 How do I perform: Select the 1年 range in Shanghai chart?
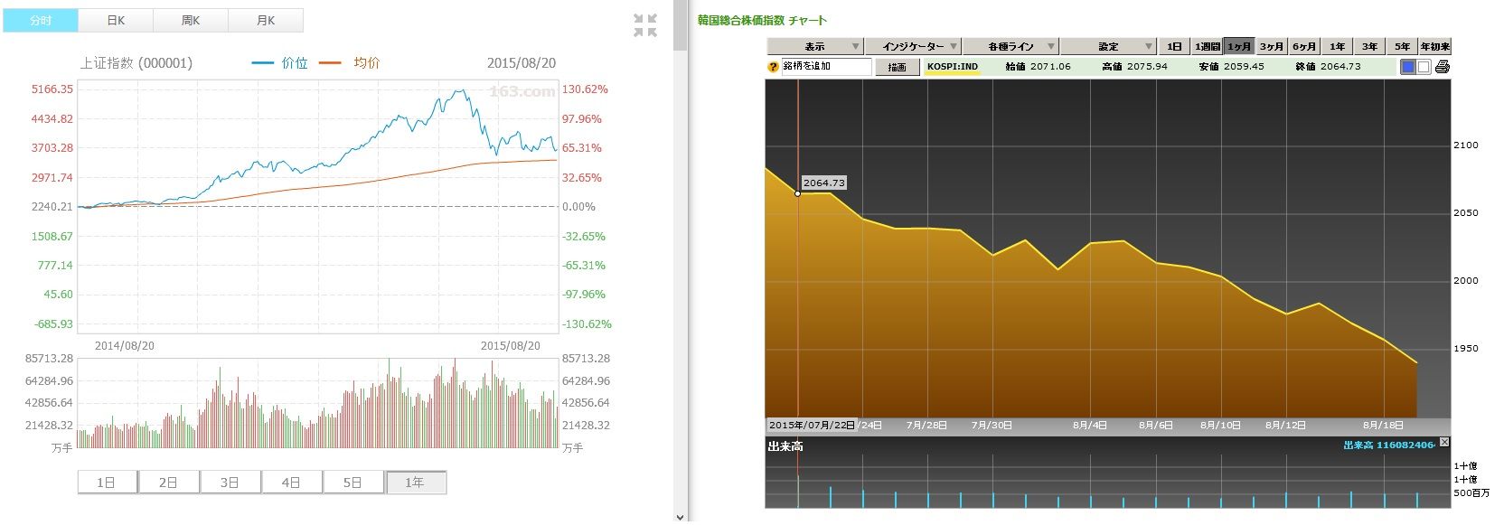click(415, 483)
